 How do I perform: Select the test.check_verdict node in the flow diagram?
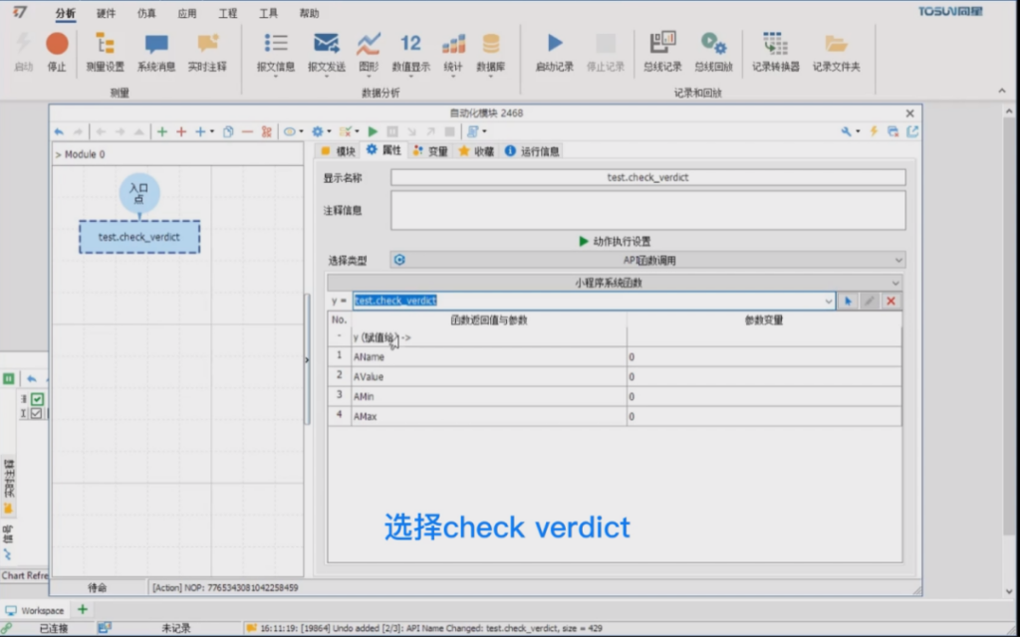(139, 237)
